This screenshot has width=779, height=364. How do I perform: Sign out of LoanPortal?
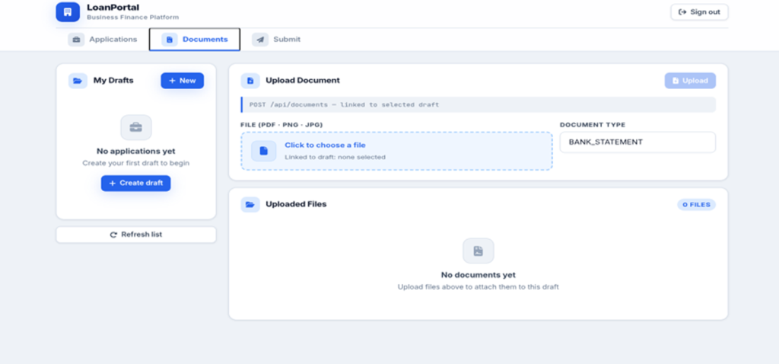(700, 12)
